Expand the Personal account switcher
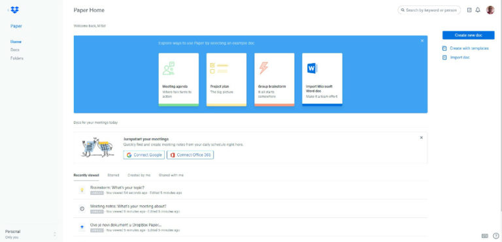Screen dimensions: 502x242 [55, 234]
